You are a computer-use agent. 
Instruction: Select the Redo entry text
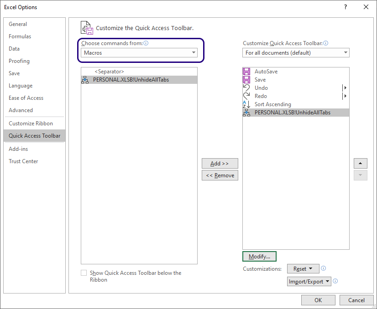click(261, 96)
